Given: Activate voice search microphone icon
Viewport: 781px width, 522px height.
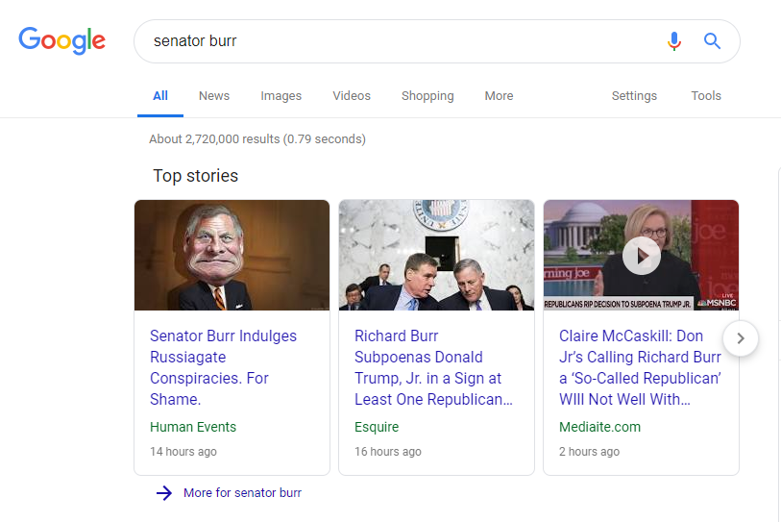Looking at the screenshot, I should [x=674, y=41].
